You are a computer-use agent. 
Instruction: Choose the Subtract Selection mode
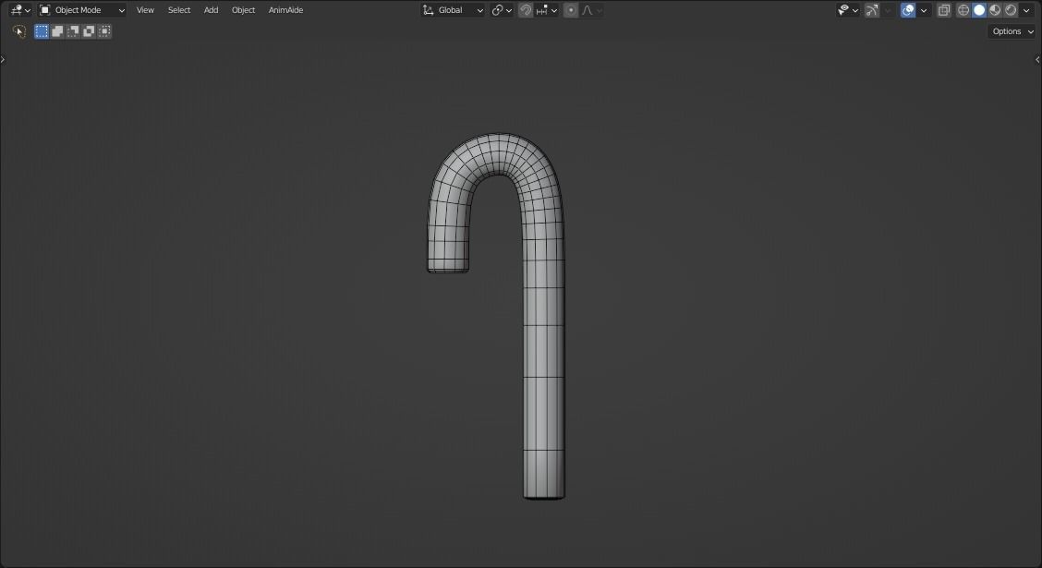point(73,31)
